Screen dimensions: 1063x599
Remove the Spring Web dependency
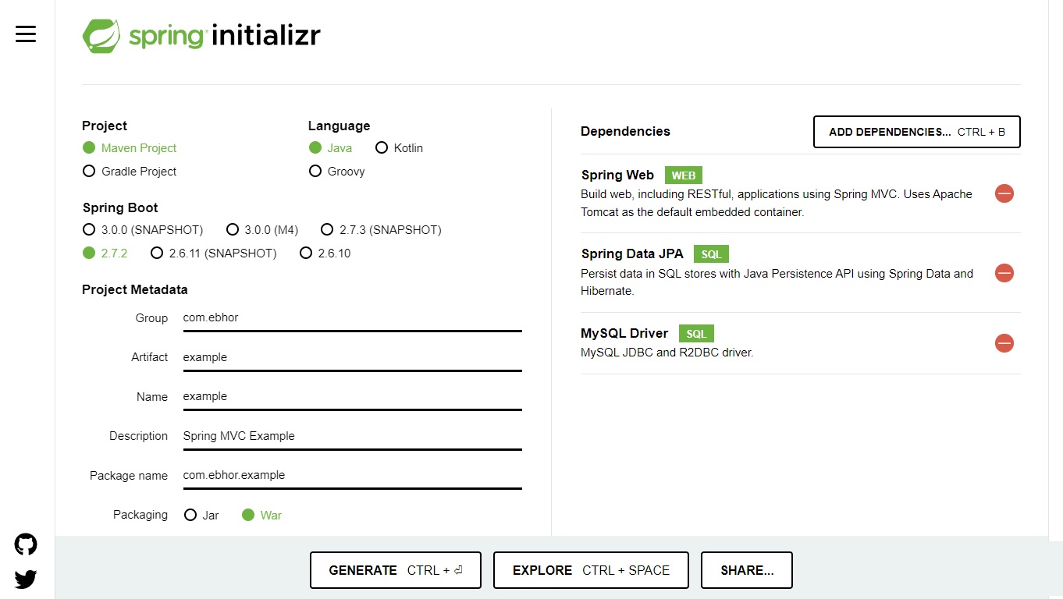(1004, 193)
